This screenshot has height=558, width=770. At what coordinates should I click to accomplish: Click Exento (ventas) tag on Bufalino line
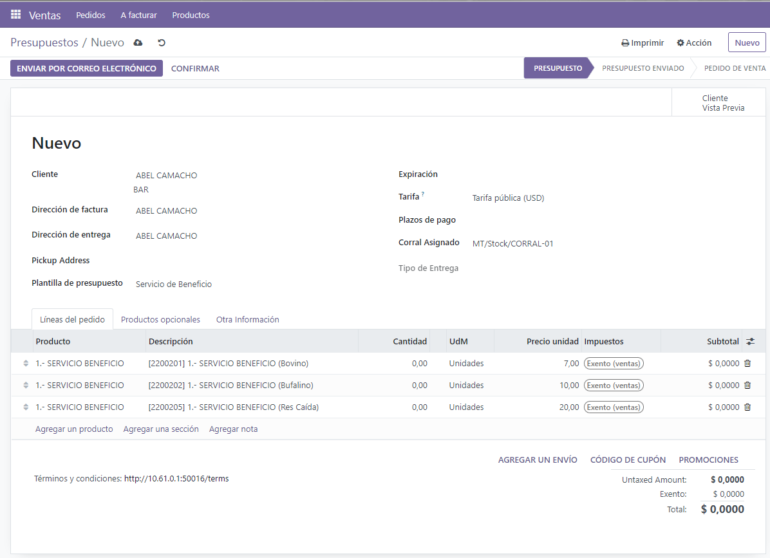[x=614, y=386]
